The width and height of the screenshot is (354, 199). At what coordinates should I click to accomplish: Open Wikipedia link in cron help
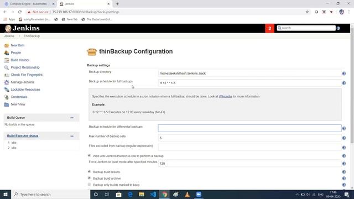tap(225, 96)
